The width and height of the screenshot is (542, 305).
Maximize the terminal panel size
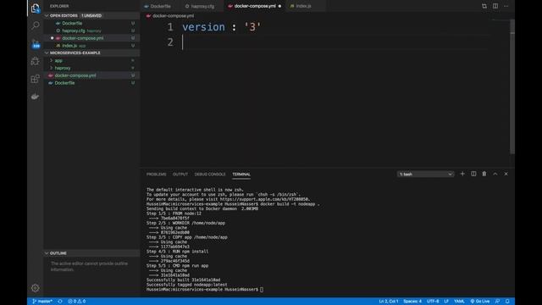click(495, 174)
